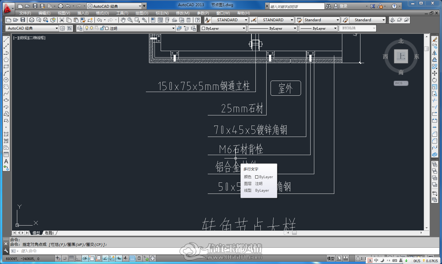Screen dimensions: 442x264
Task: Click the 东 direction on ViewCube compass
Action: [416, 57]
